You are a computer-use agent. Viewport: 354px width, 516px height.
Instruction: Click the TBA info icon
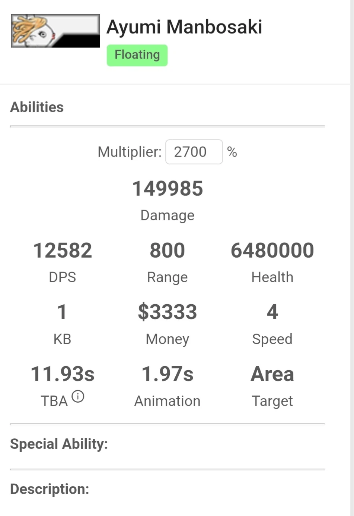78,396
